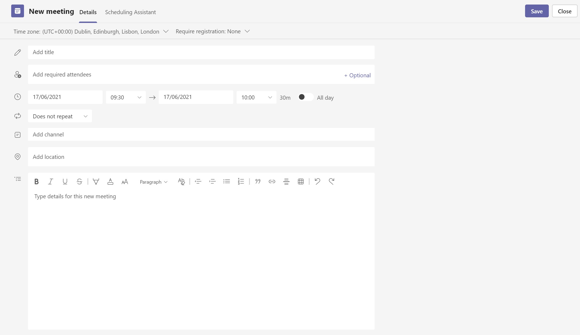Insert a horizontal rule
580x335 pixels.
pyautogui.click(x=286, y=181)
